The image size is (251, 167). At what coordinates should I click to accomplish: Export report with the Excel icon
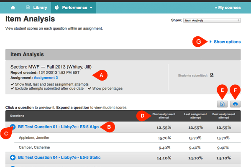pos(222,104)
